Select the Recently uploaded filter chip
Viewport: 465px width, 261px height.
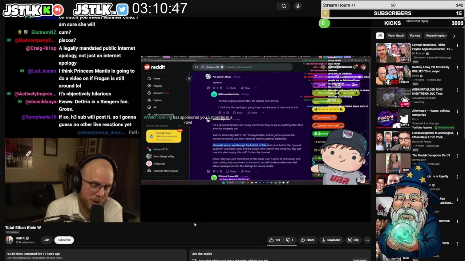coord(437,36)
